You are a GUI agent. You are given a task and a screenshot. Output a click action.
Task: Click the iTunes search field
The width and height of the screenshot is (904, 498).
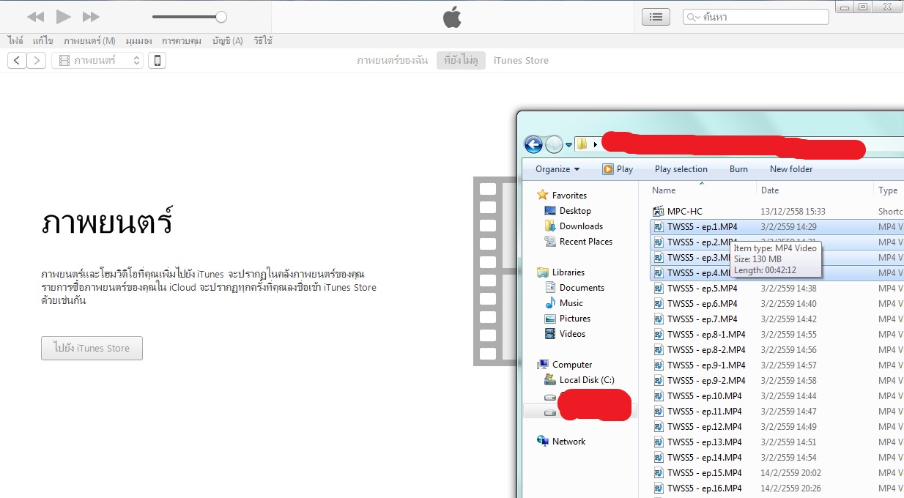click(x=755, y=17)
